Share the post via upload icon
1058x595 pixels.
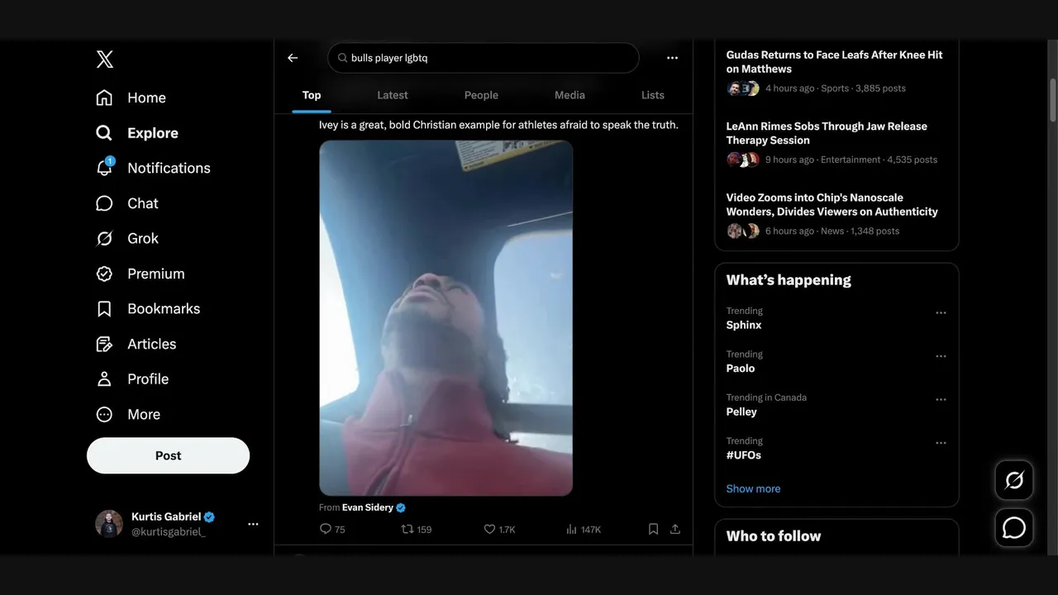pyautogui.click(x=674, y=529)
